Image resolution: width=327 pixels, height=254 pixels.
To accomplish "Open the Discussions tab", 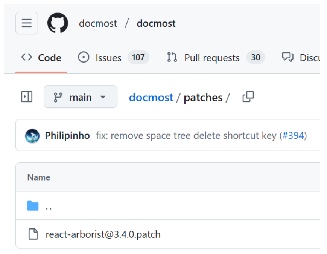I will coord(301,58).
